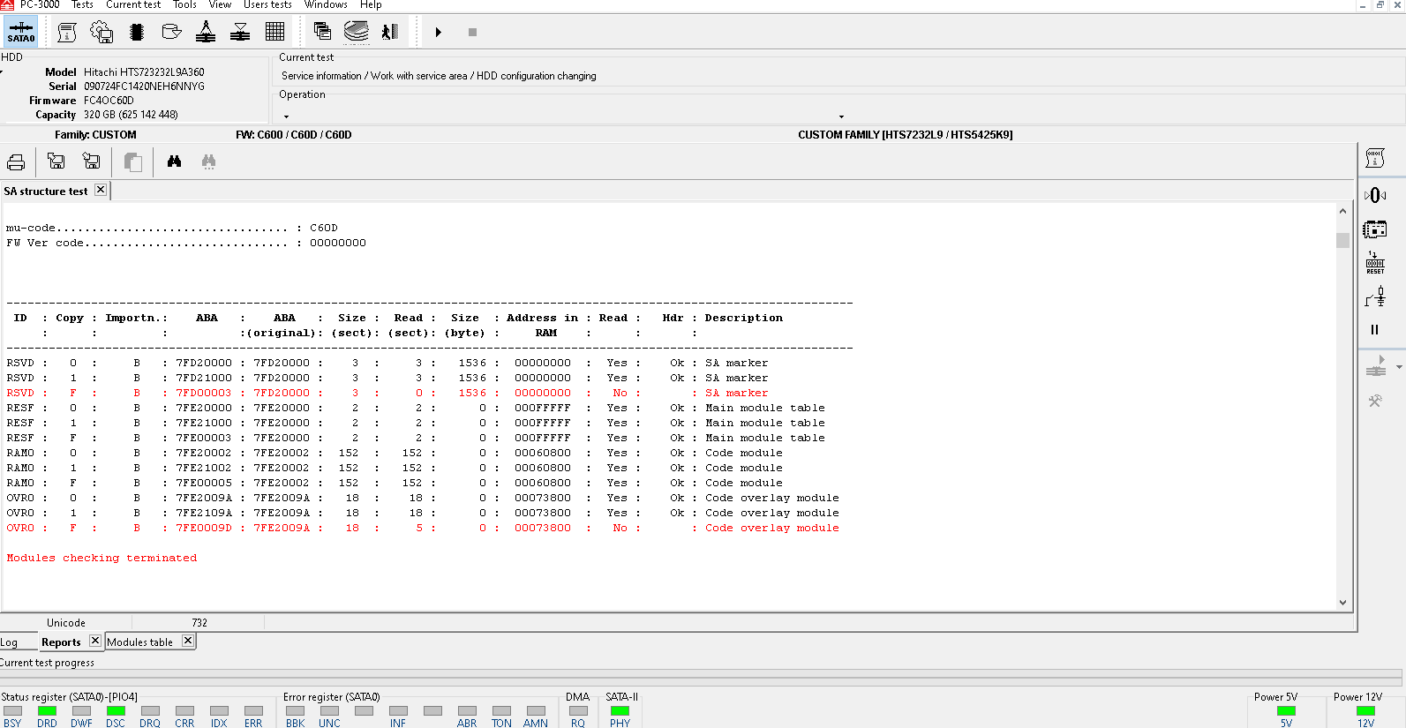1406x728 pixels.
Task: Open the View menu
Action: [220, 5]
